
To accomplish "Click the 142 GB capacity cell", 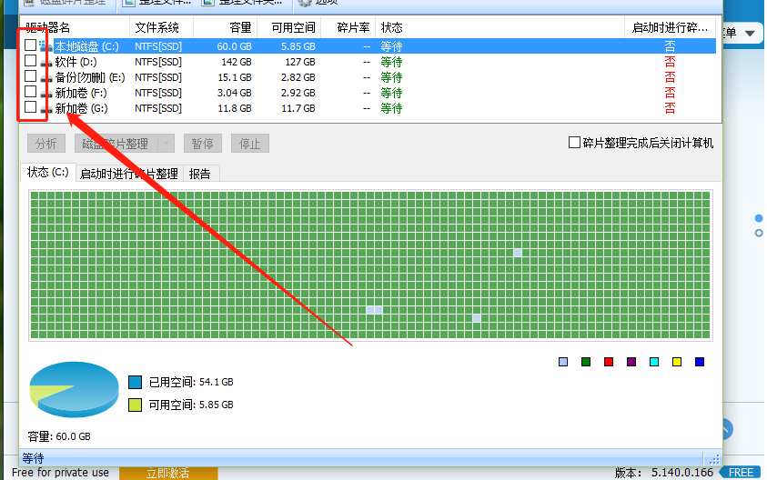I will pos(237,62).
